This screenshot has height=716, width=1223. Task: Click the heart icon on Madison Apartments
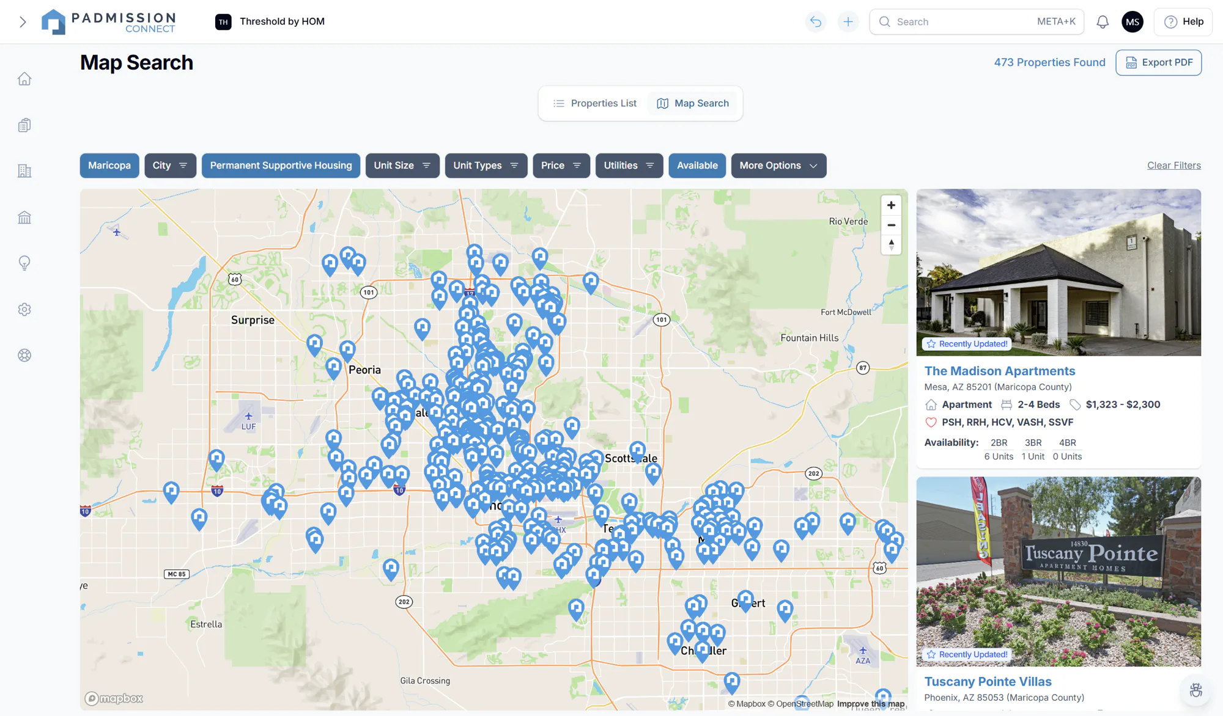click(x=931, y=422)
